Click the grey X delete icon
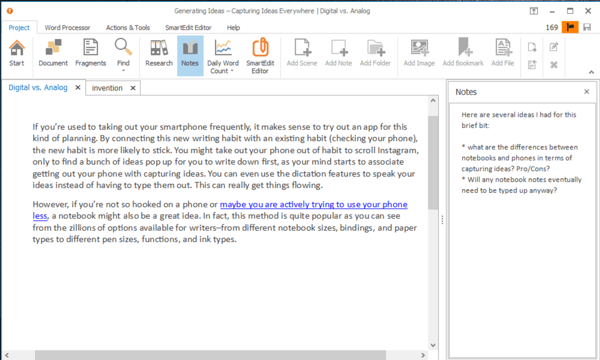The height and width of the screenshot is (360, 600). pos(554,64)
